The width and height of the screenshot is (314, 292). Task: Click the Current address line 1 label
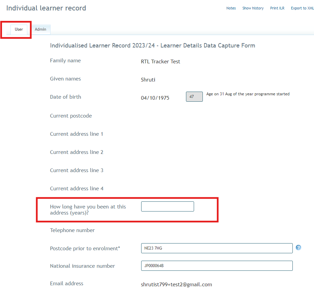coord(76,134)
